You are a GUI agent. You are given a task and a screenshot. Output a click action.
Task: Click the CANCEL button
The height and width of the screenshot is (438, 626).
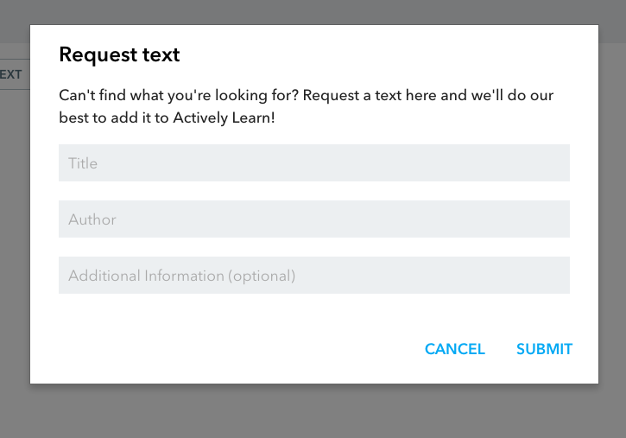pos(455,349)
